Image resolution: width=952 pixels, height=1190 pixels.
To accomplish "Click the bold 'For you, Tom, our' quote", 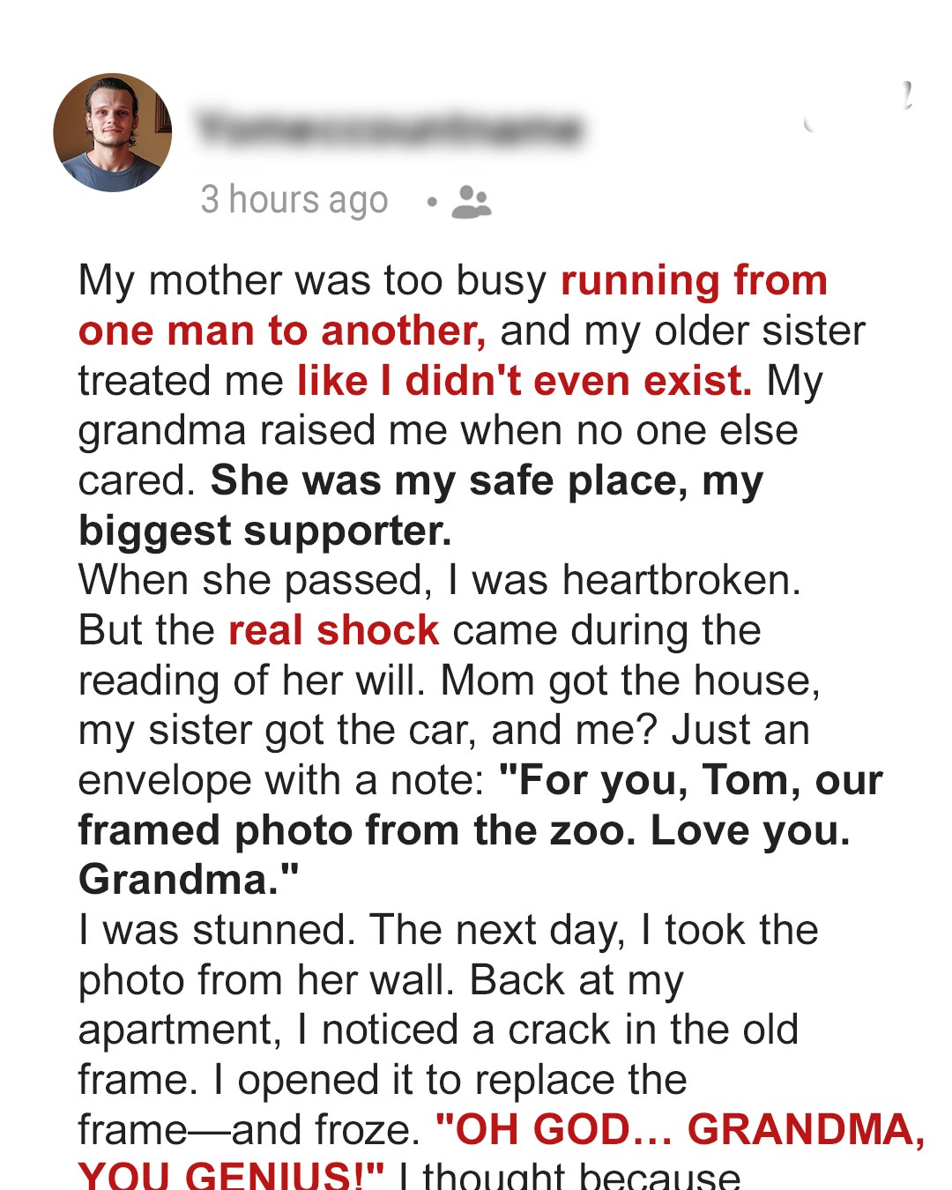I will click(x=690, y=781).
